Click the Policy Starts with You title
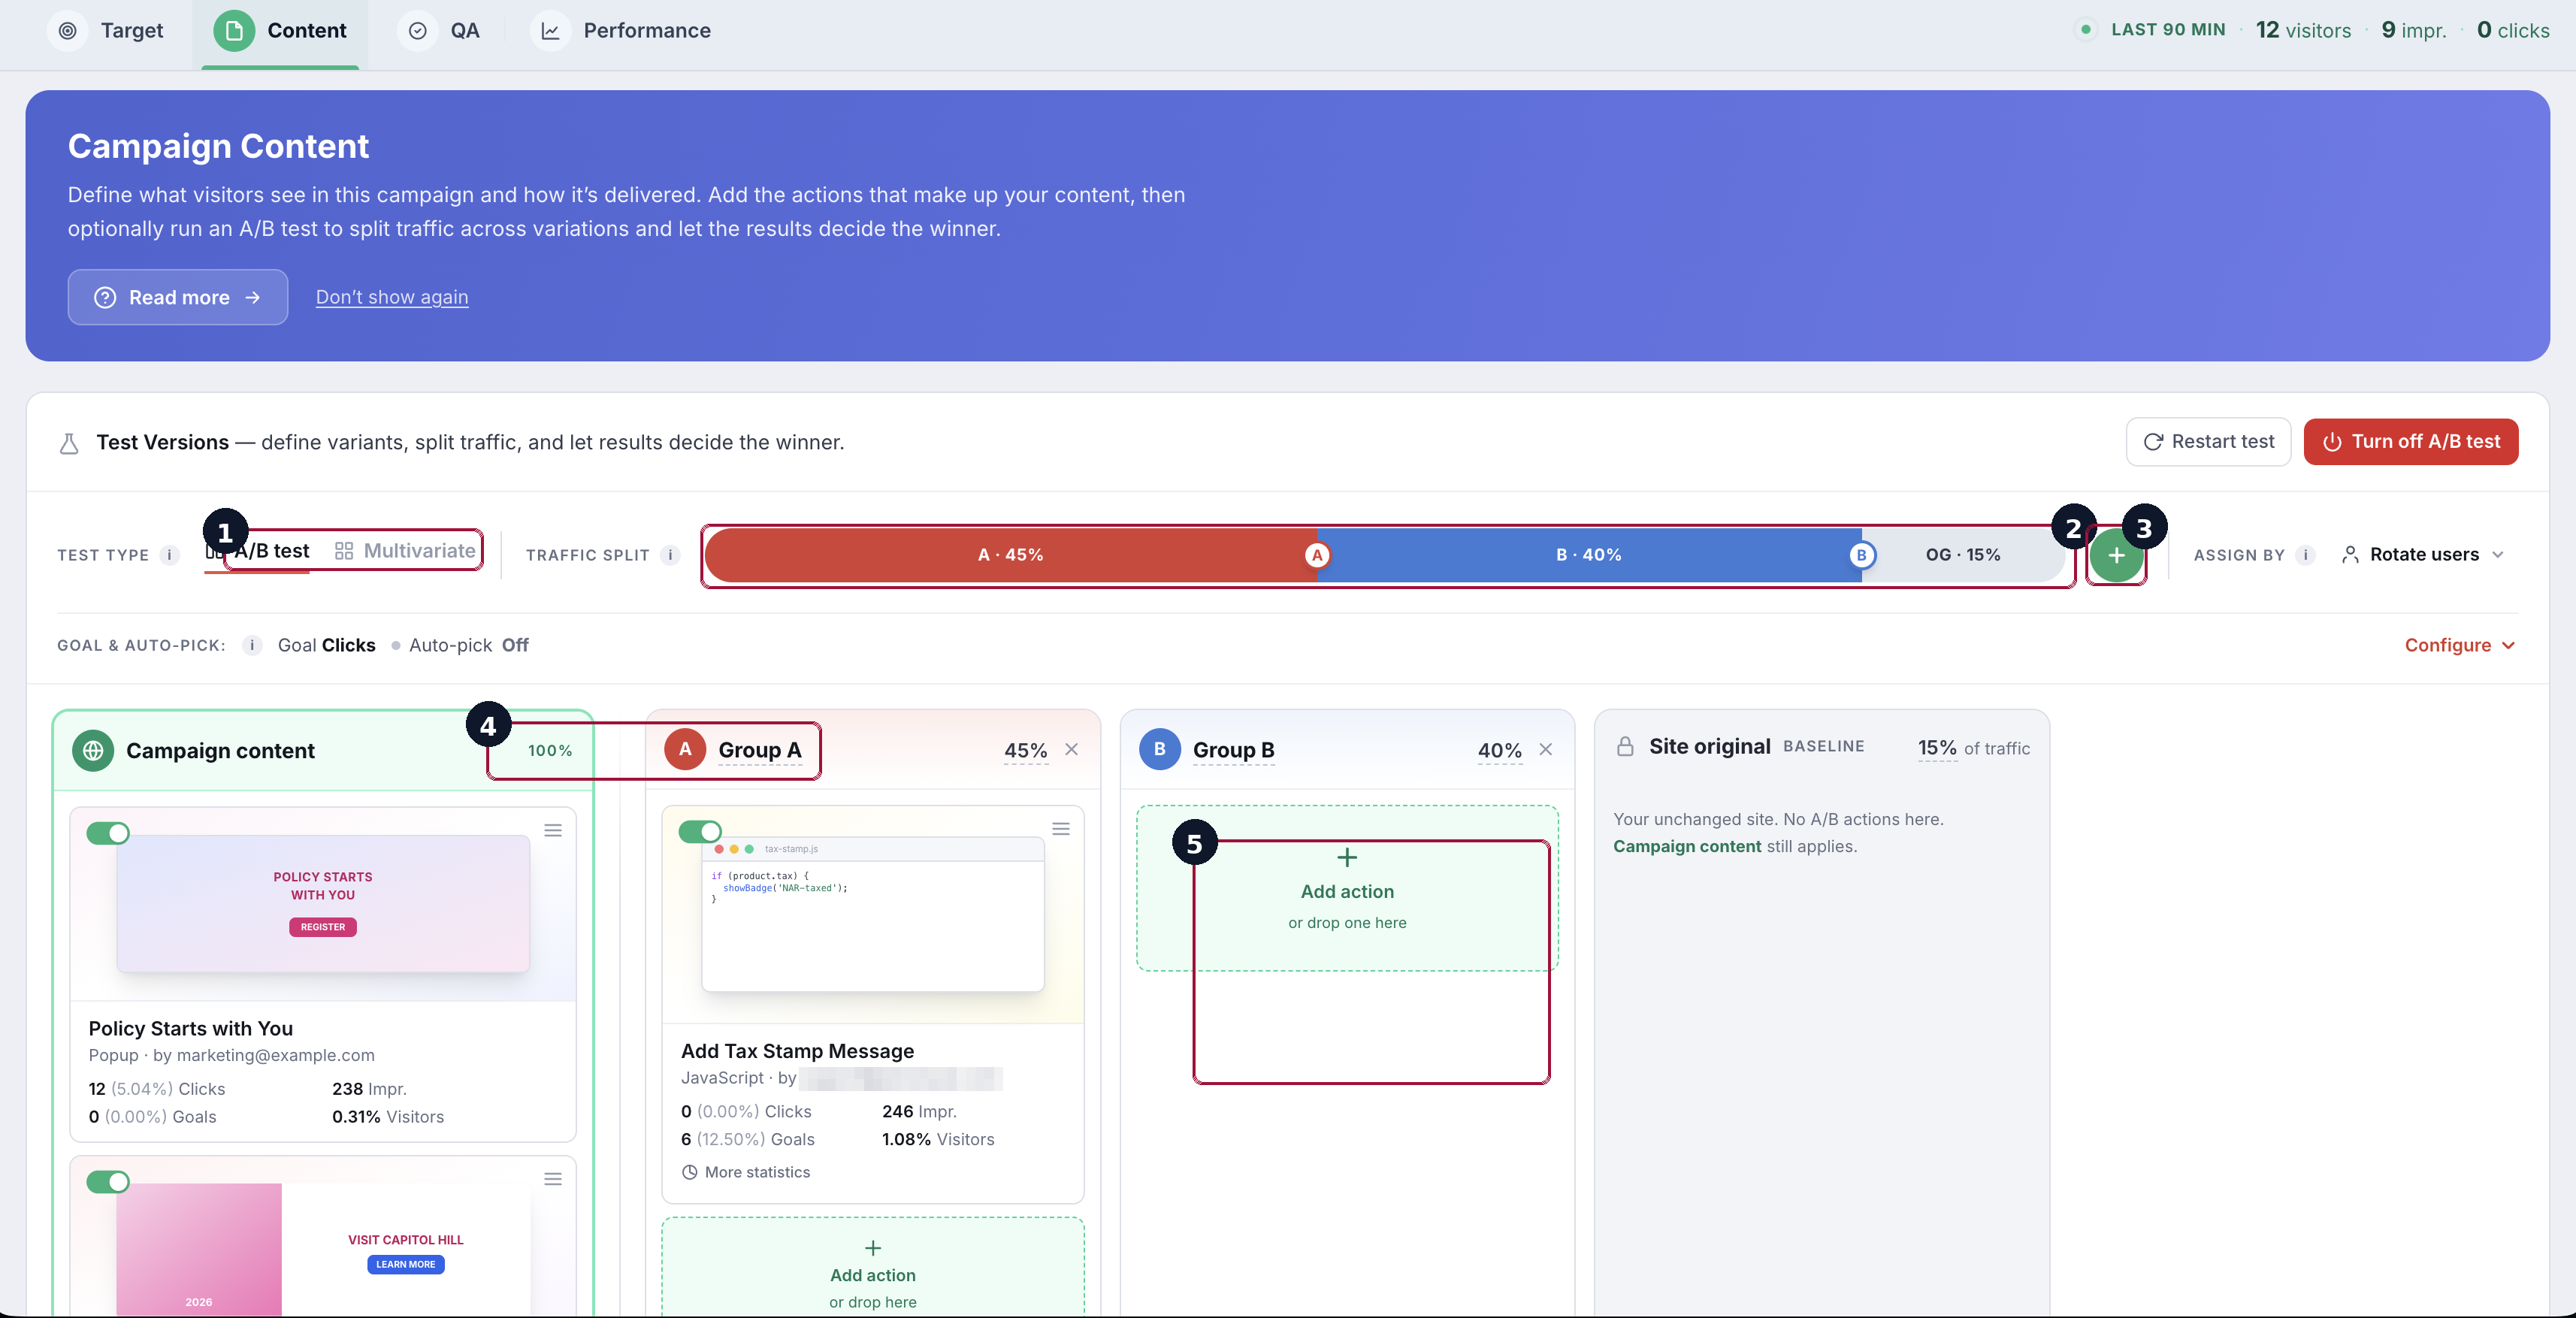 (x=190, y=1028)
